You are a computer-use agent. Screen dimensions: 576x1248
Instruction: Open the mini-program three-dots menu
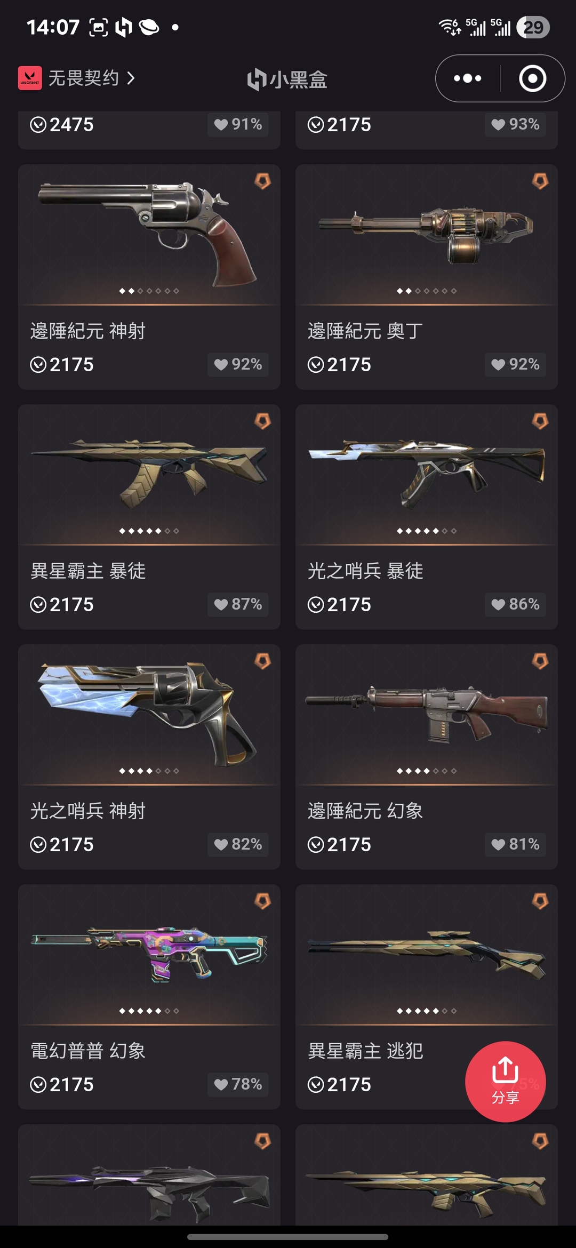pos(468,78)
